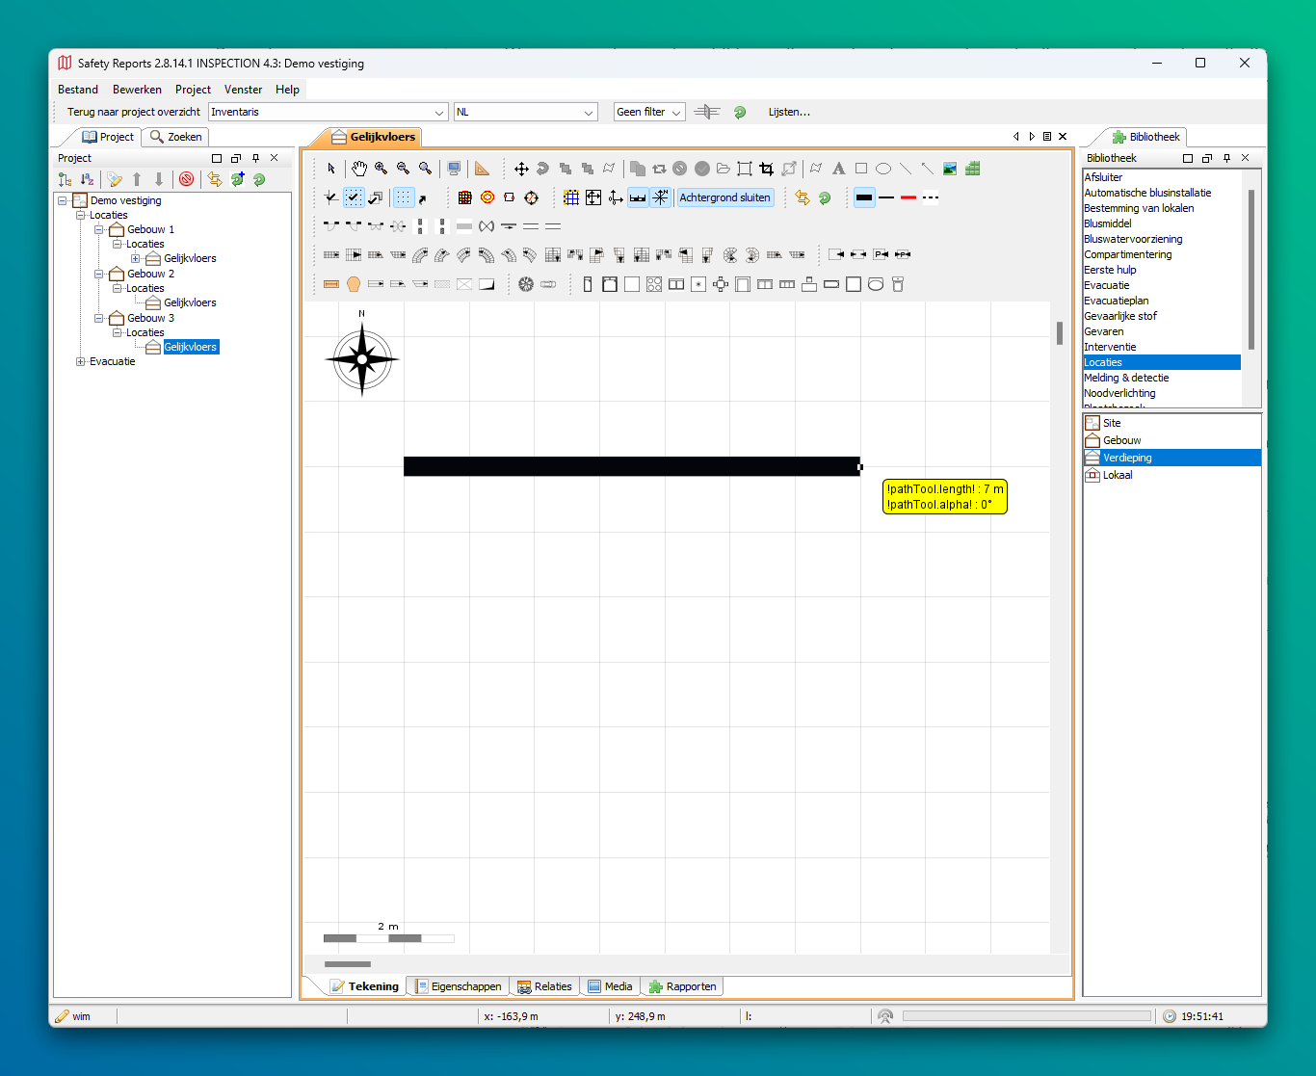Click the red prohibit icon in Project panel
This screenshot has height=1076, width=1316.
coord(187,179)
